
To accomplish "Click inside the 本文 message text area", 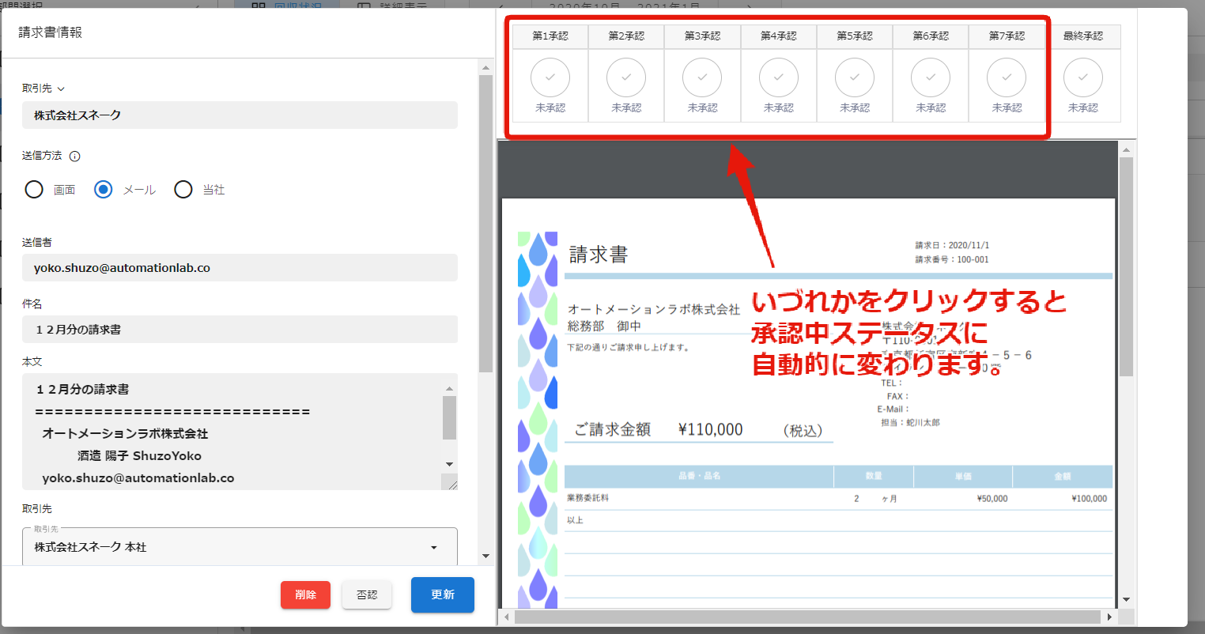I will tap(233, 432).
